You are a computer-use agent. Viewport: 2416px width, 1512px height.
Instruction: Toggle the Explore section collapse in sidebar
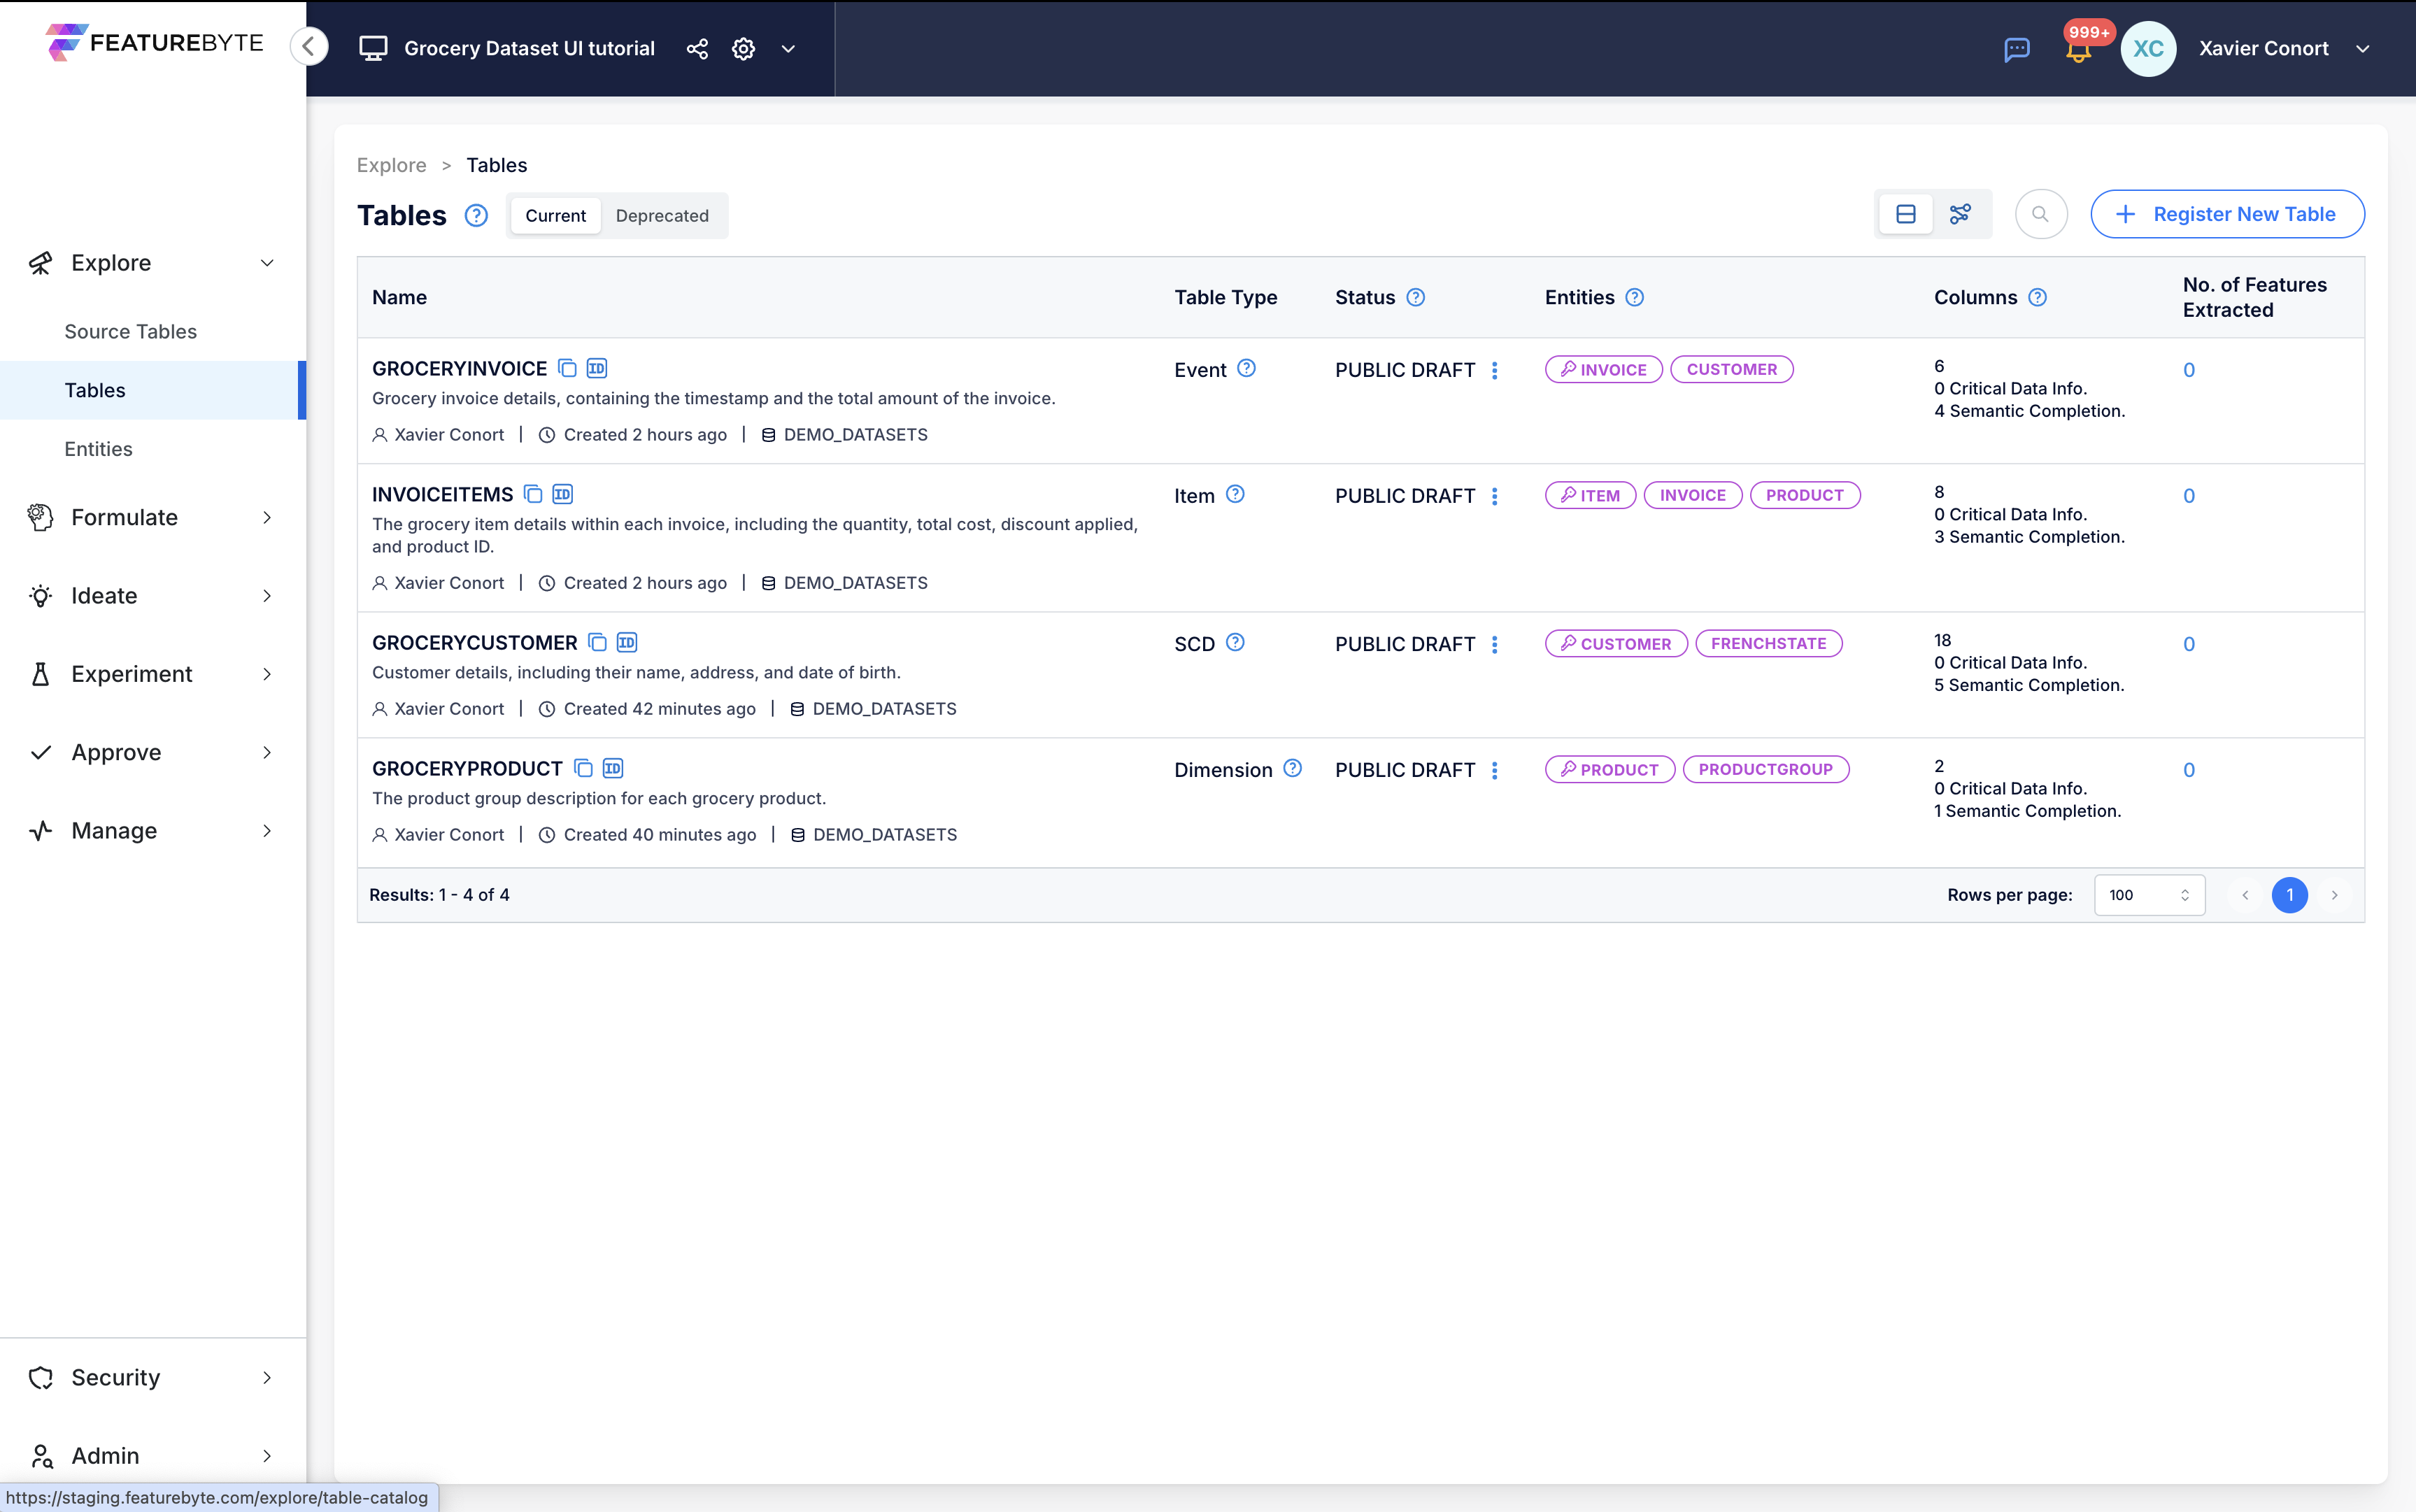click(269, 262)
